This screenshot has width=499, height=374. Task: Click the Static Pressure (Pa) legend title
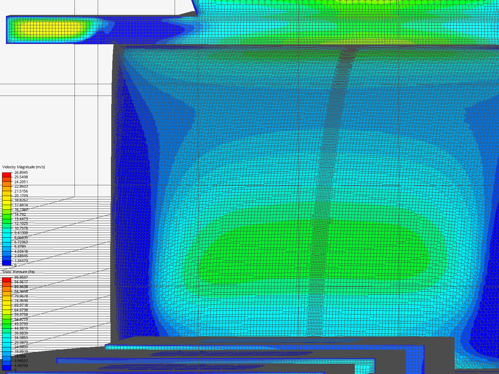click(x=18, y=272)
